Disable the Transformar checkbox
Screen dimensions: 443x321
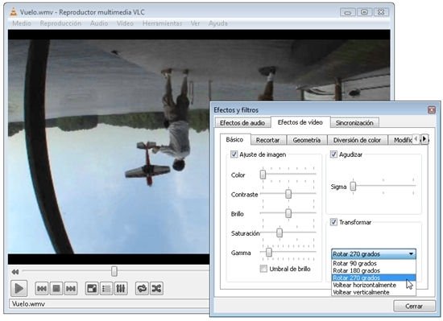[x=333, y=222]
